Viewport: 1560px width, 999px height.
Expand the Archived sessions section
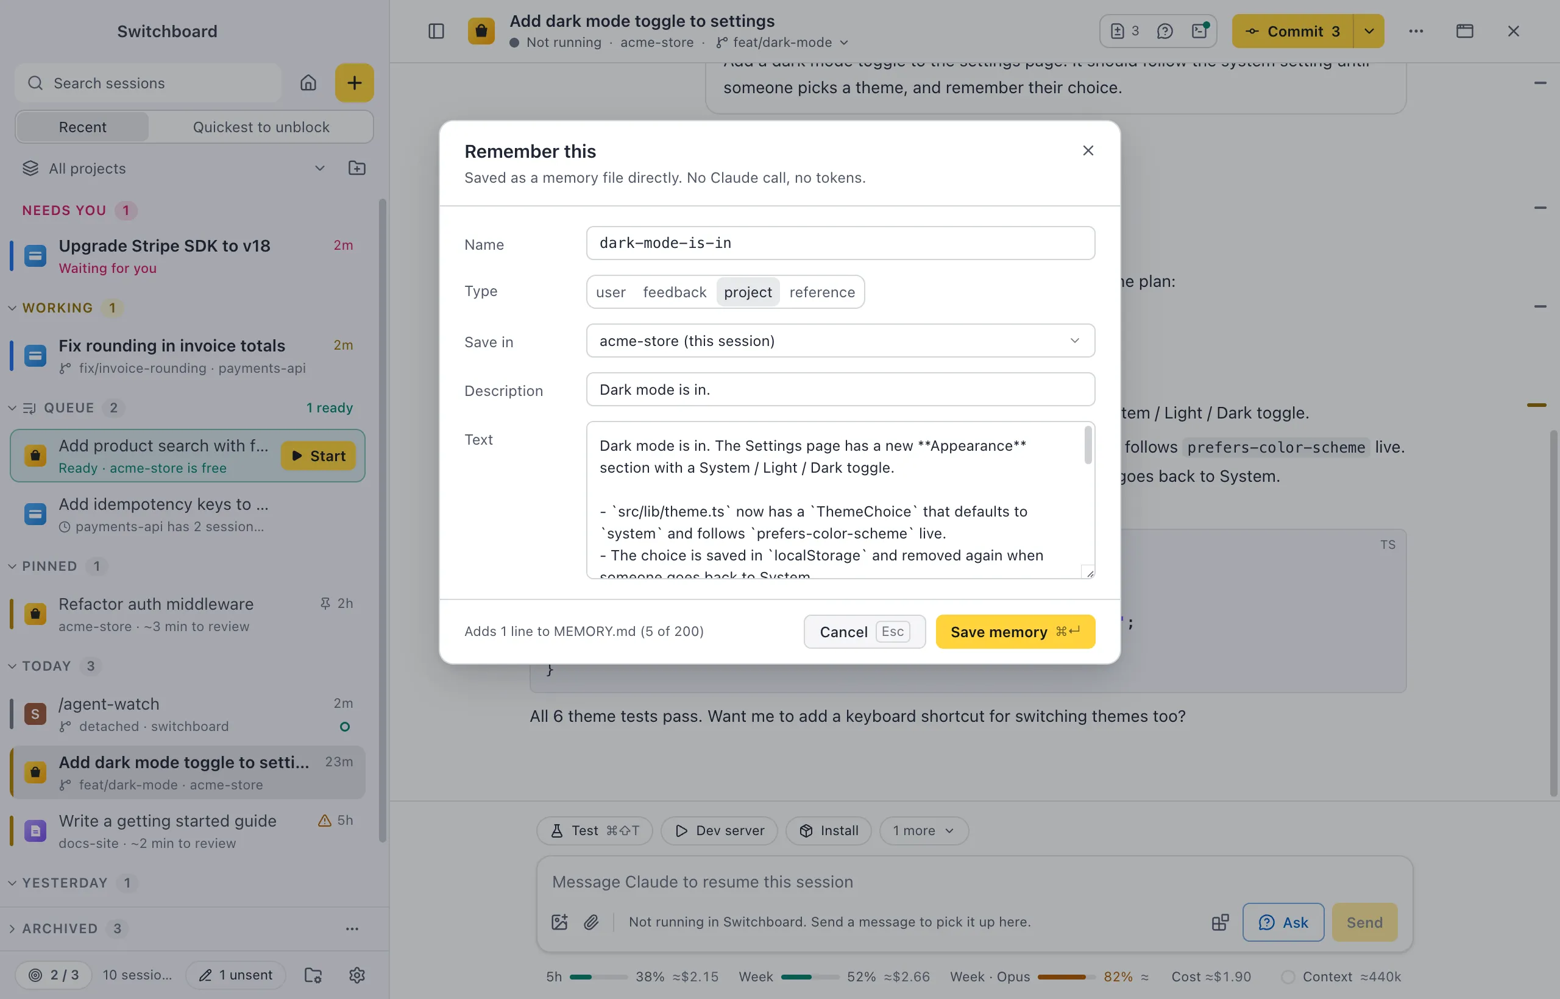coord(60,928)
